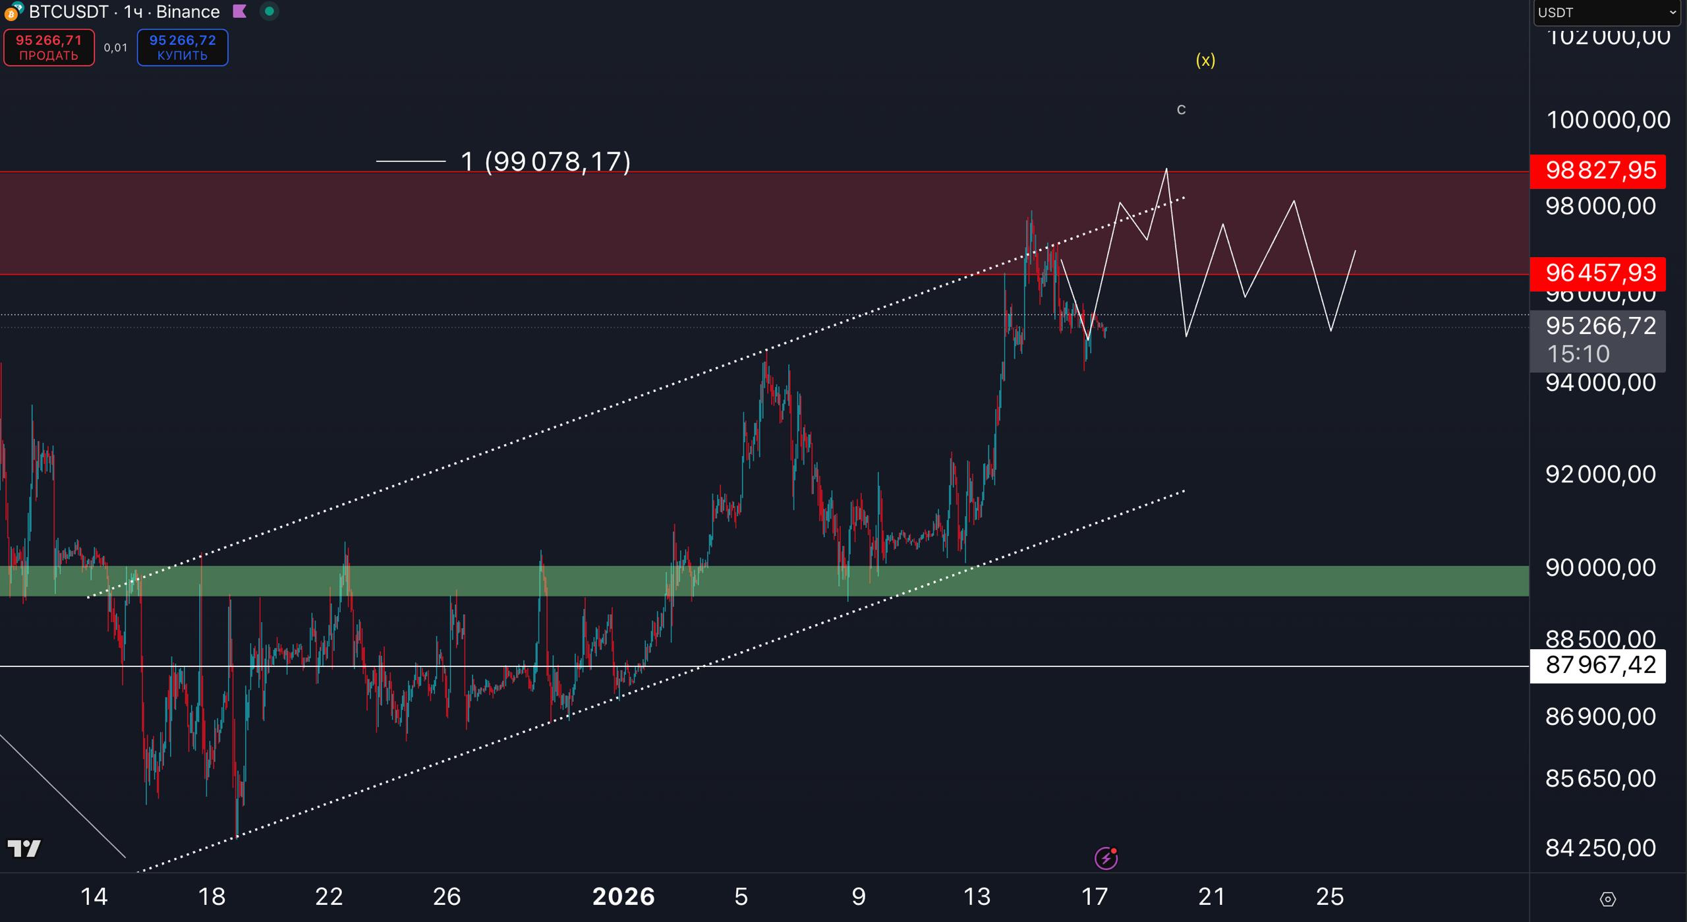Select the gray 'c' wave label

coord(1181,110)
